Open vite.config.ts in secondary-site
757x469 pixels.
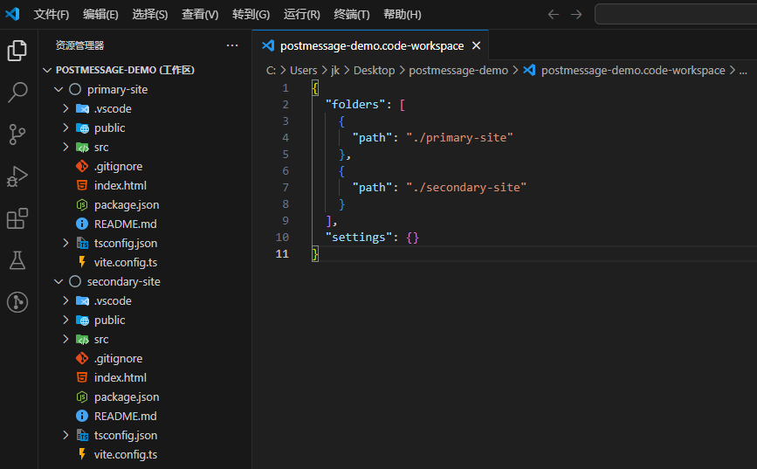(126, 454)
